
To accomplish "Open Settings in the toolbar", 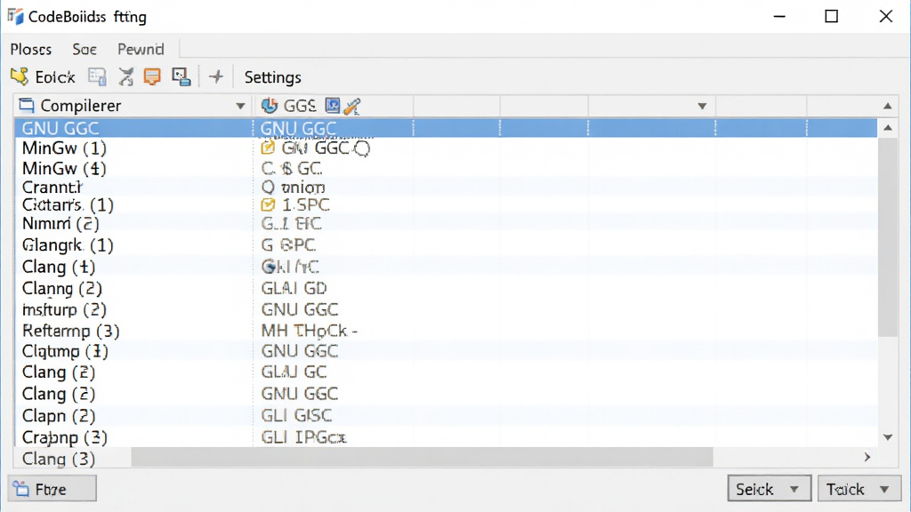I will pyautogui.click(x=272, y=77).
